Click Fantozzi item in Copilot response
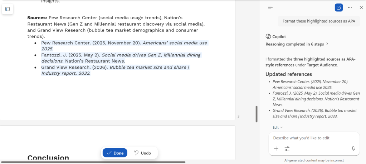366x164 pixels. click(x=316, y=99)
